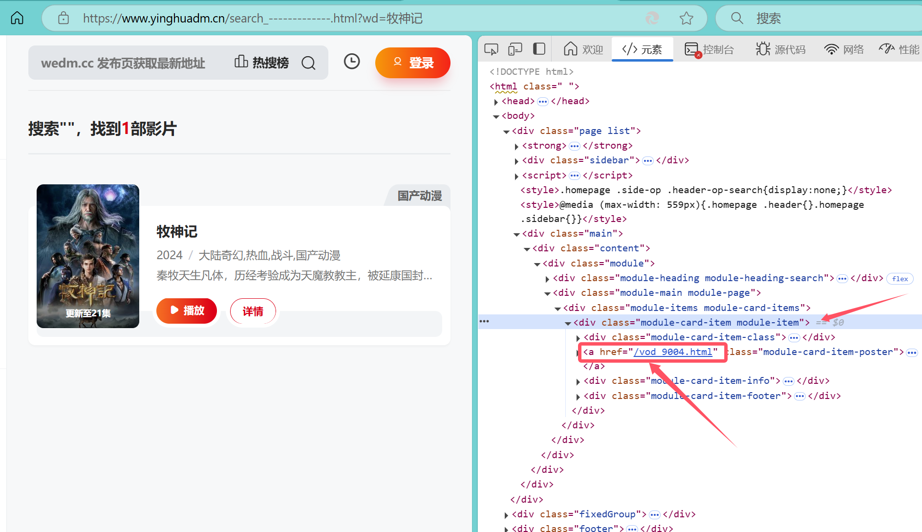This screenshot has height=532, width=922.
Task: Collapse the div class main node
Action: coord(516,234)
